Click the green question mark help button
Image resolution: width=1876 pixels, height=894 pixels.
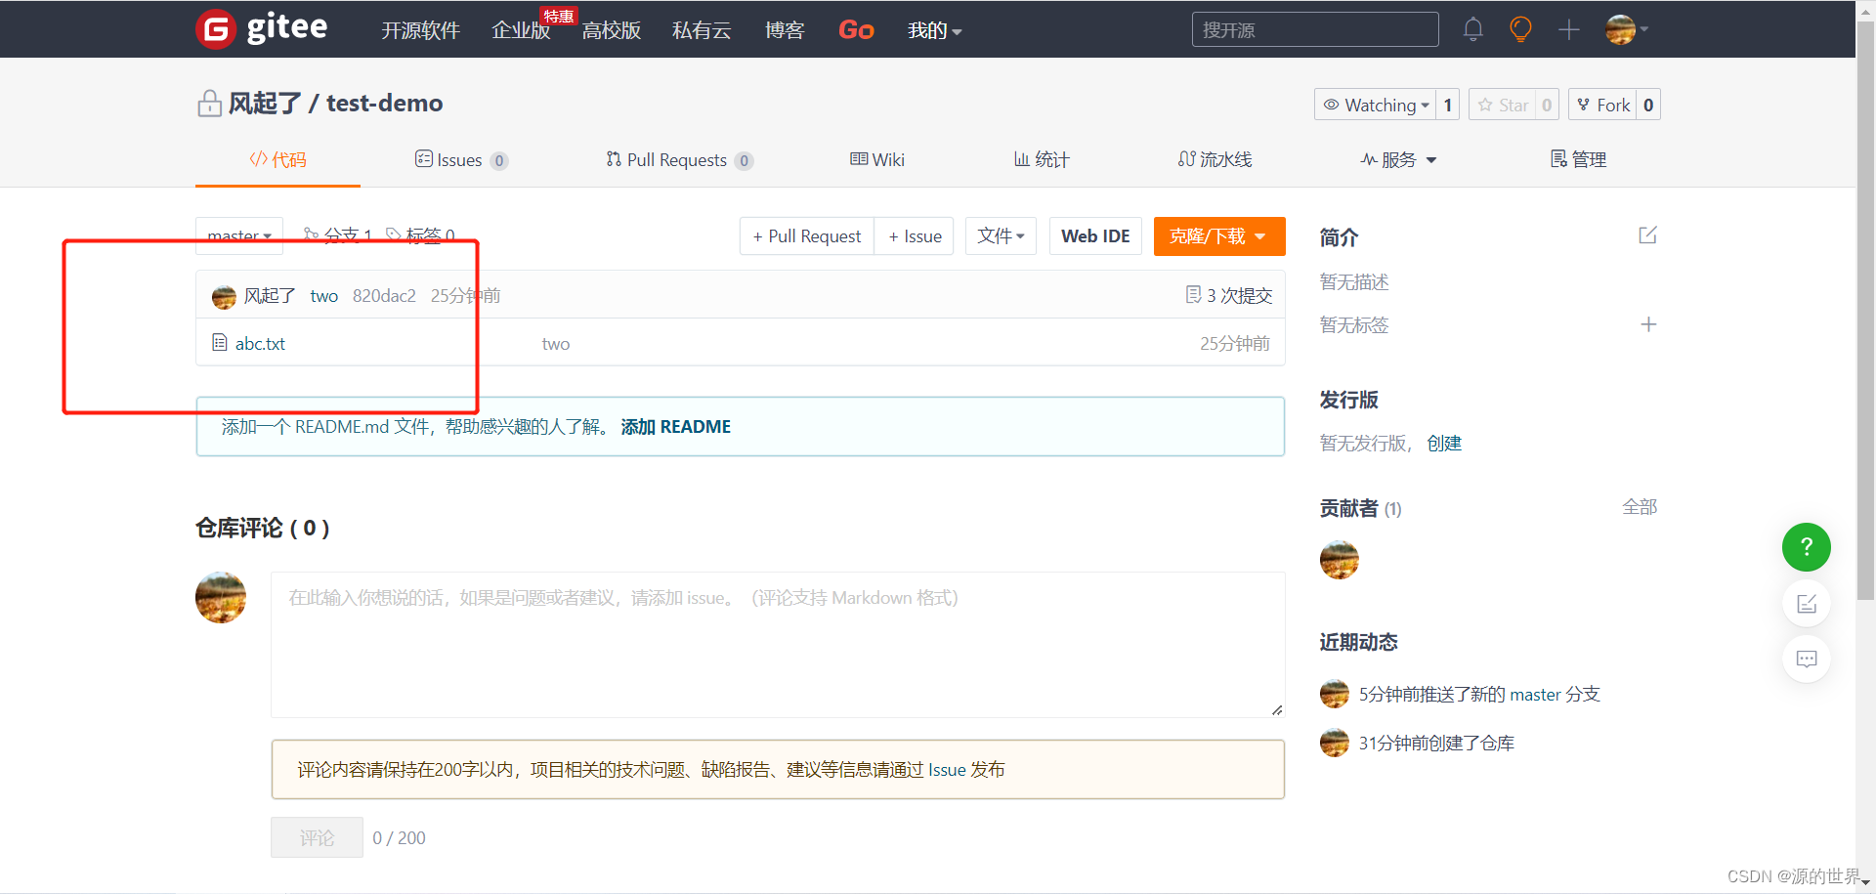[x=1807, y=547]
